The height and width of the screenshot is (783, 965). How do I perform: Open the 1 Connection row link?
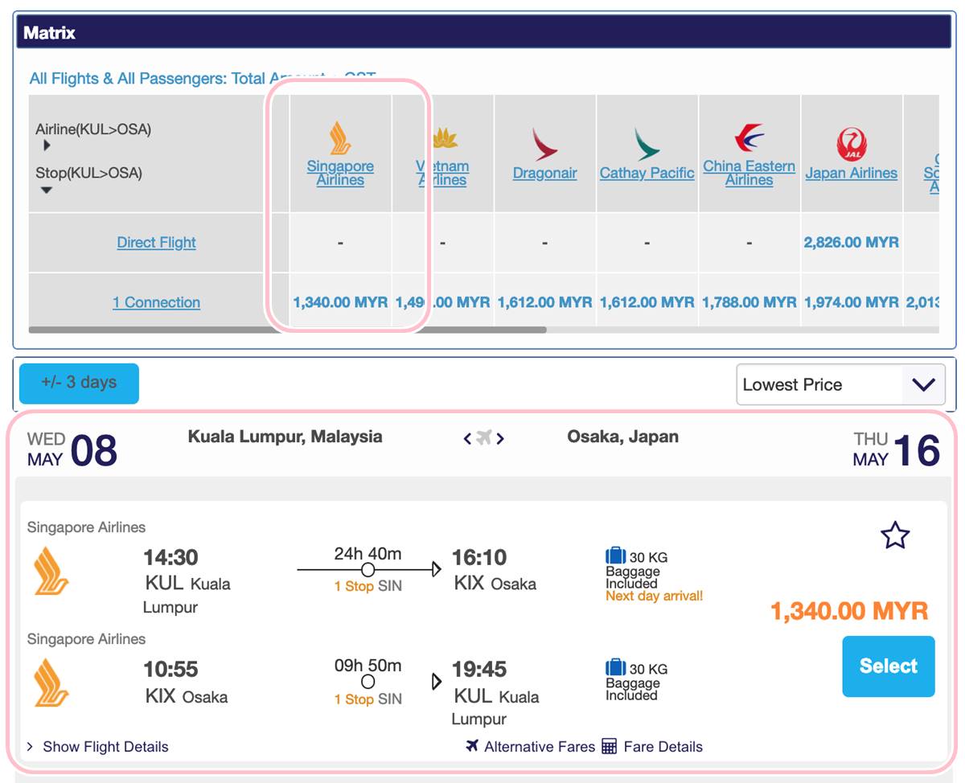[x=156, y=303]
